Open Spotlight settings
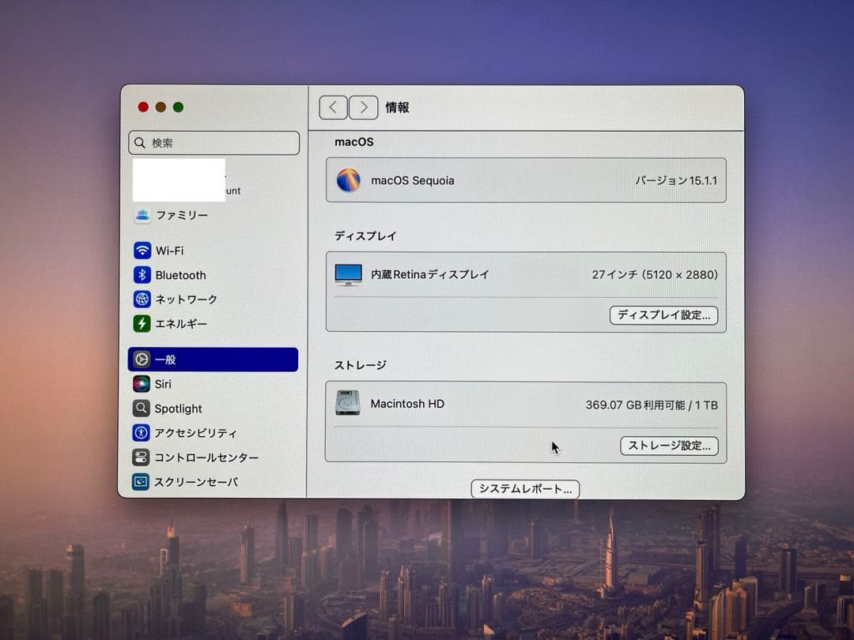Image resolution: width=854 pixels, height=640 pixels. click(176, 408)
